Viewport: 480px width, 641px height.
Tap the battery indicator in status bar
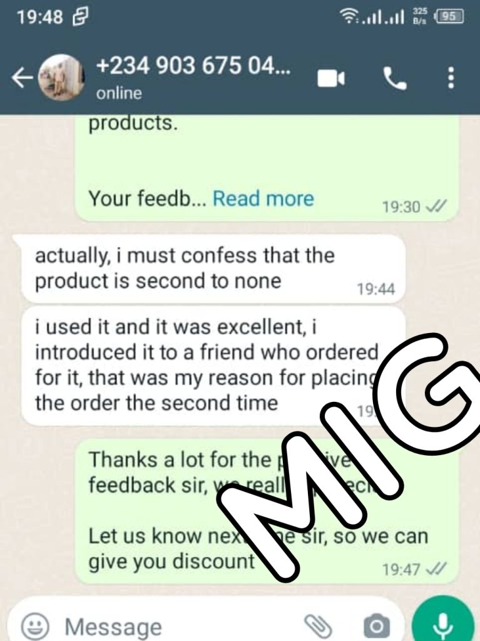(x=449, y=16)
